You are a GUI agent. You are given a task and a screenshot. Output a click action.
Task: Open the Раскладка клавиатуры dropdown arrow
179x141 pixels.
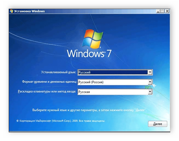(150, 92)
